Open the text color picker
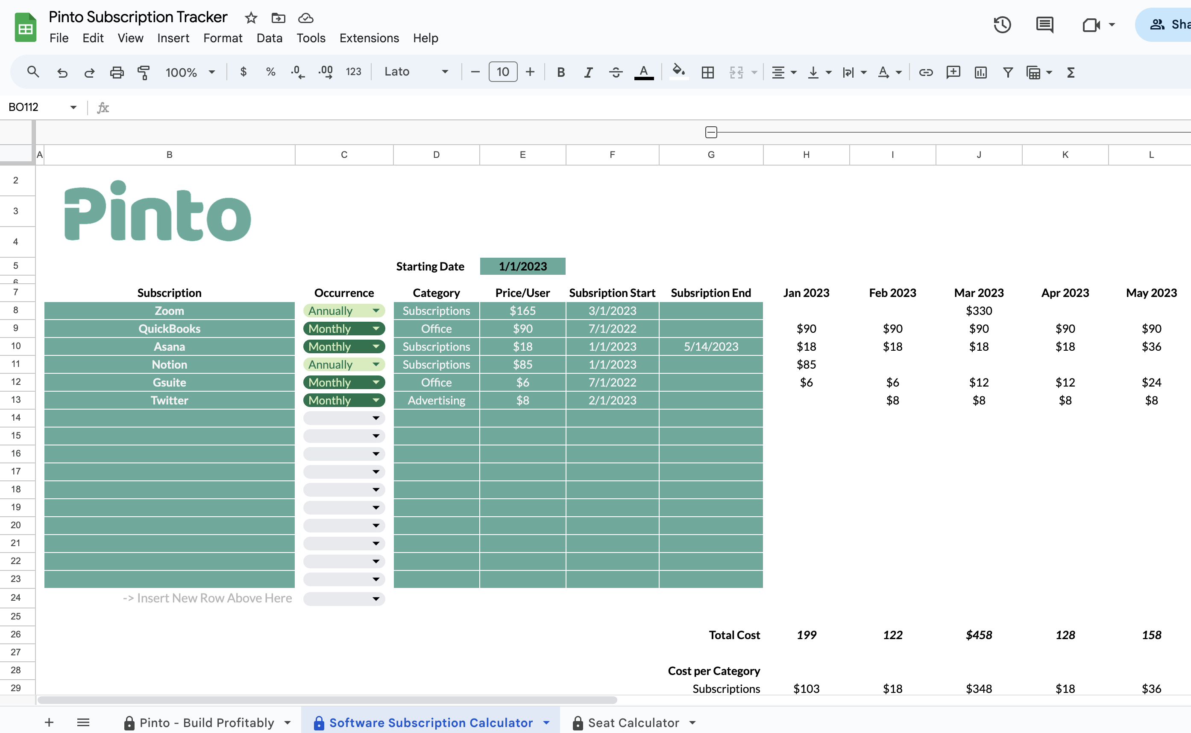Image resolution: width=1191 pixels, height=733 pixels. [x=644, y=72]
